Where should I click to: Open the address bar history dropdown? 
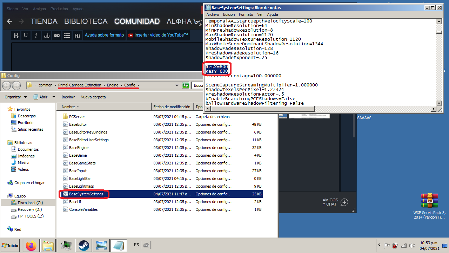coord(177,85)
